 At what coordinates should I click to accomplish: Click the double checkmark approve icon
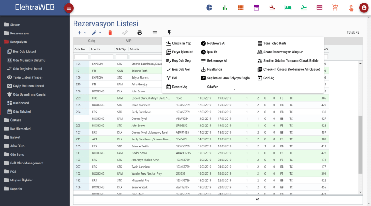125,33
